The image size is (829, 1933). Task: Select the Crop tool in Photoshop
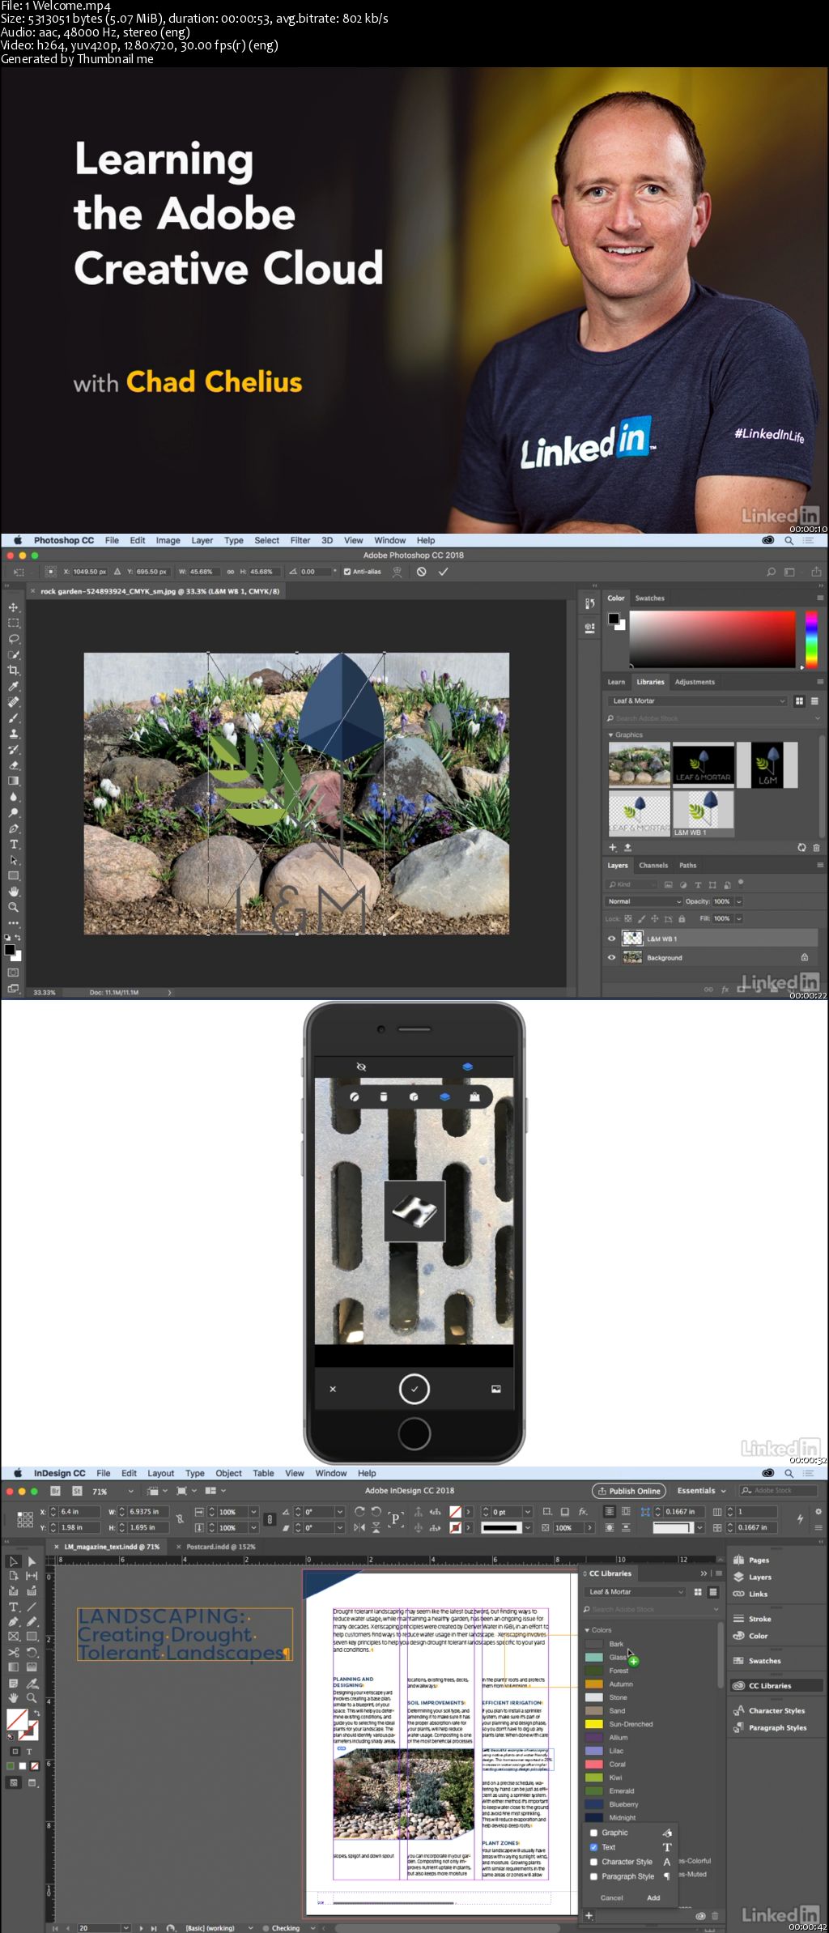[x=13, y=671]
